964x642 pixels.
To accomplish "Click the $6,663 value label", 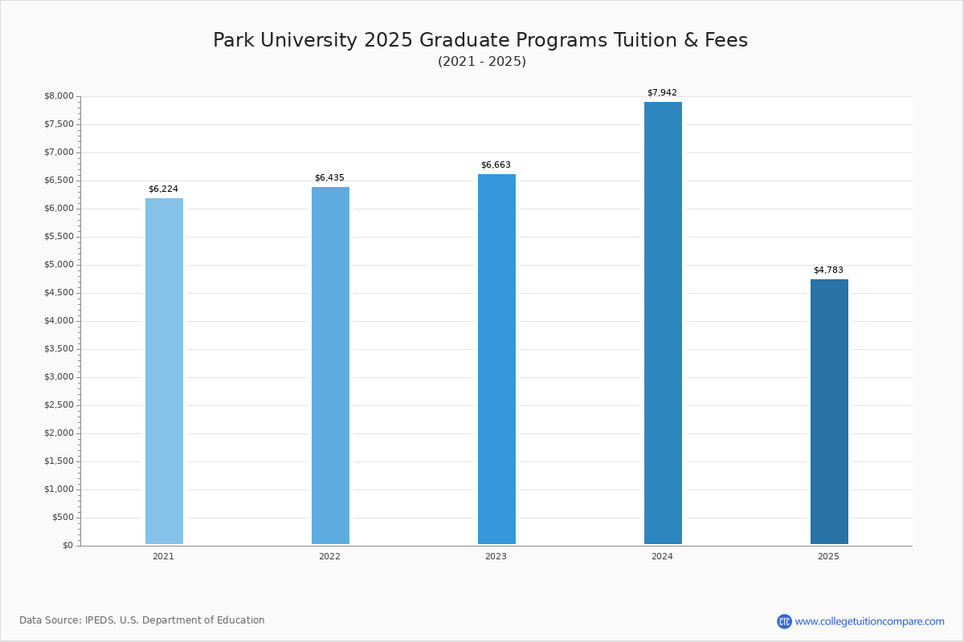I will (x=496, y=165).
